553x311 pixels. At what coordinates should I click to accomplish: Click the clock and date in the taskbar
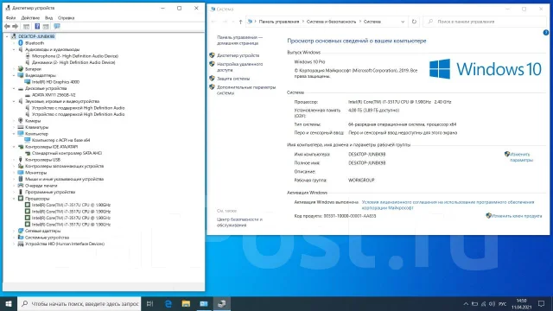point(521,304)
